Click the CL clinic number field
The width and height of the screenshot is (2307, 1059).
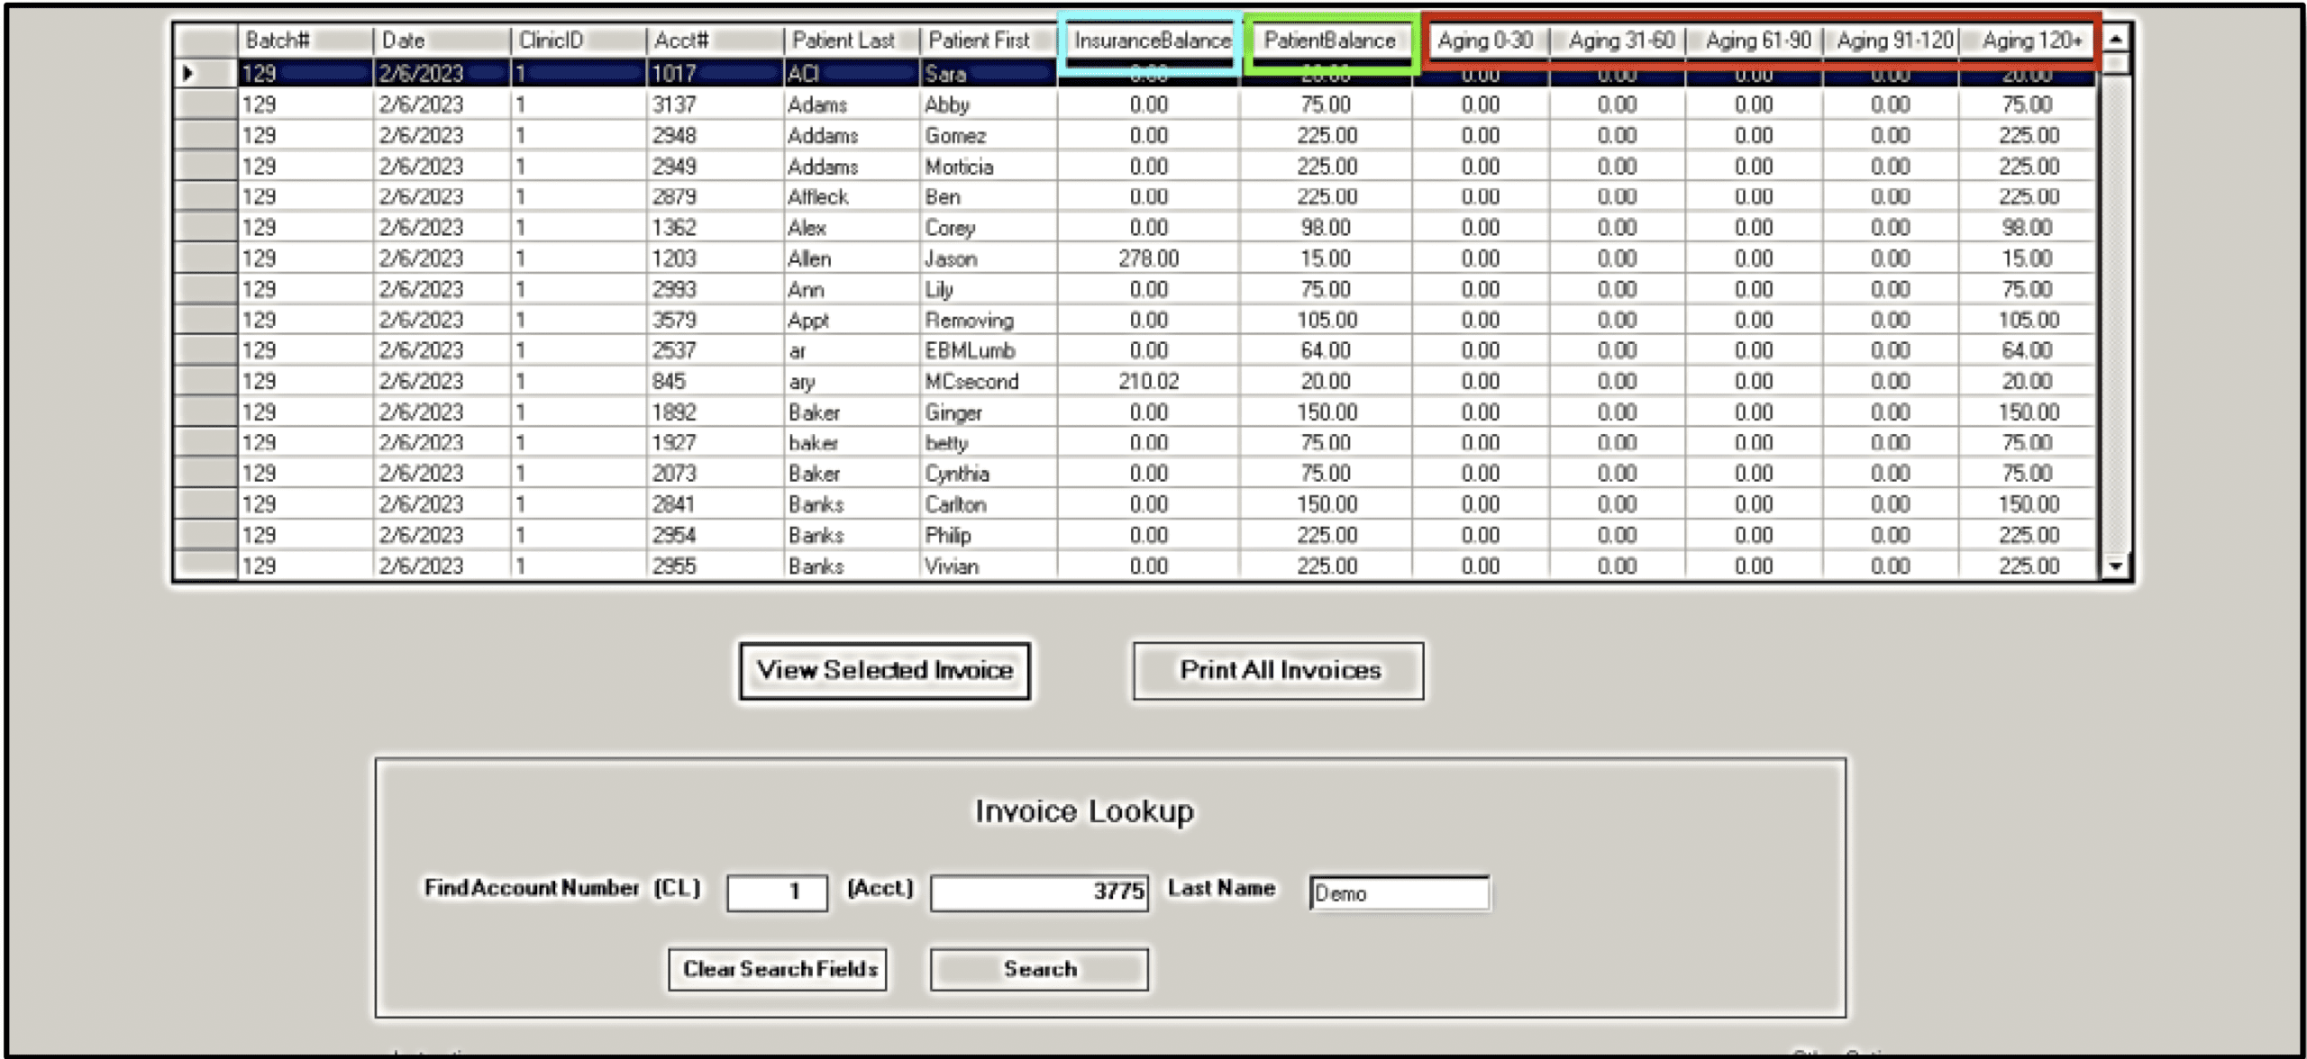click(x=777, y=892)
